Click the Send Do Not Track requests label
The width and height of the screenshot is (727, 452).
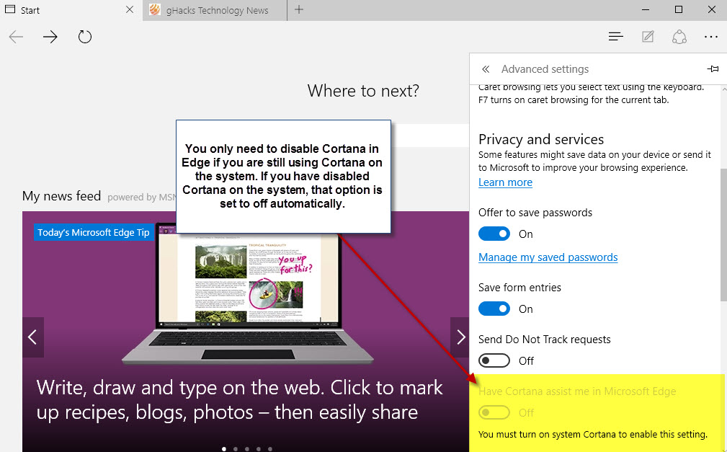(x=544, y=340)
